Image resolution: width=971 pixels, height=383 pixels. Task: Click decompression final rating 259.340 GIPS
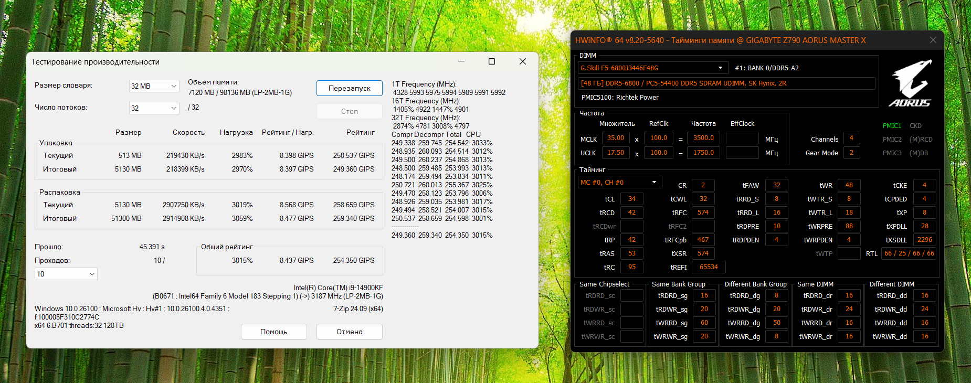[x=354, y=219]
